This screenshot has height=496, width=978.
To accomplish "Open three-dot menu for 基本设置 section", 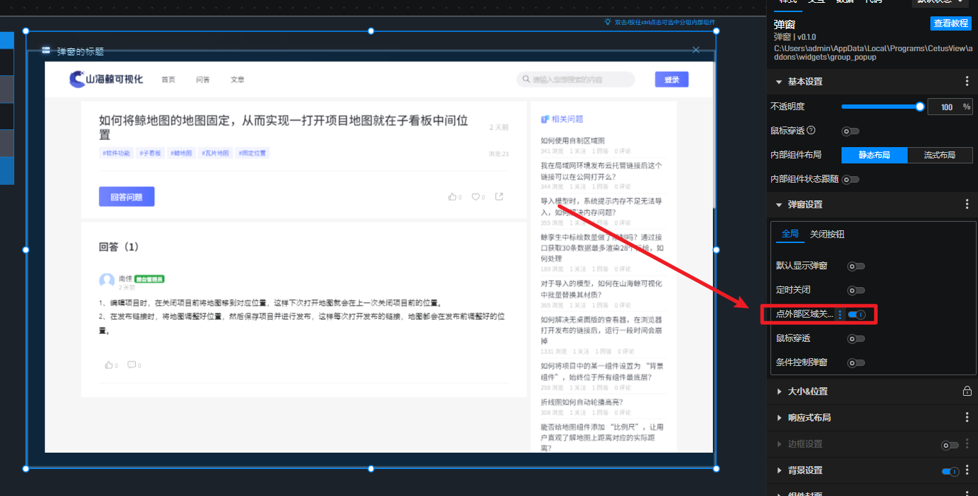I will click(967, 82).
